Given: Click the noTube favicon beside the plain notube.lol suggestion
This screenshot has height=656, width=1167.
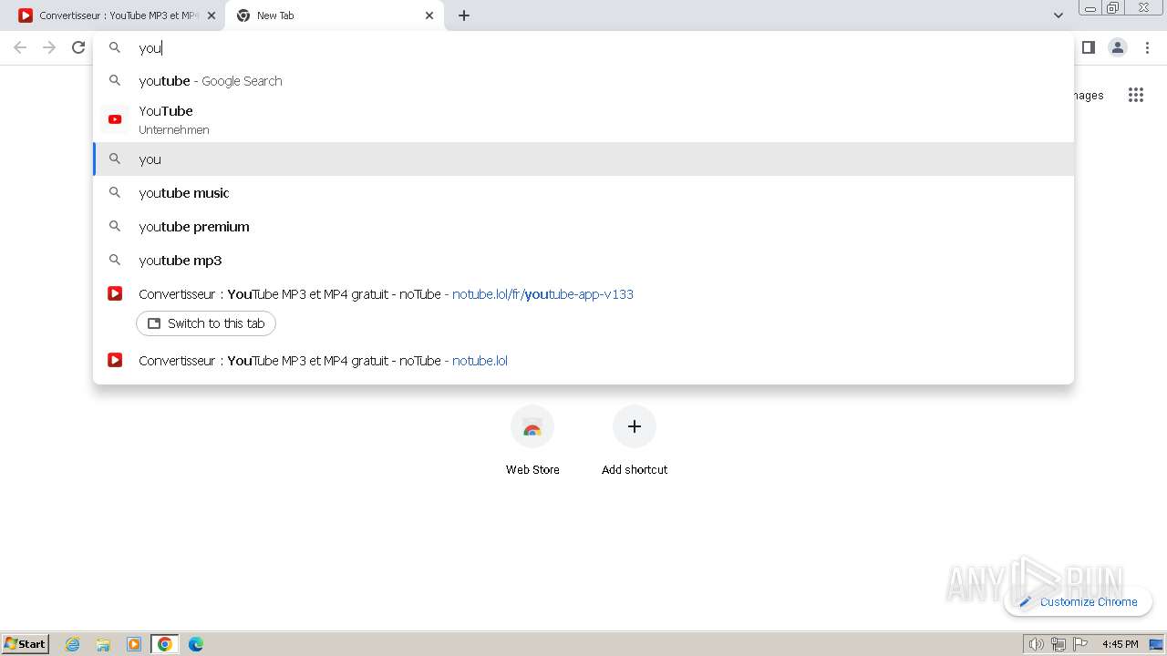Looking at the screenshot, I should pyautogui.click(x=115, y=360).
